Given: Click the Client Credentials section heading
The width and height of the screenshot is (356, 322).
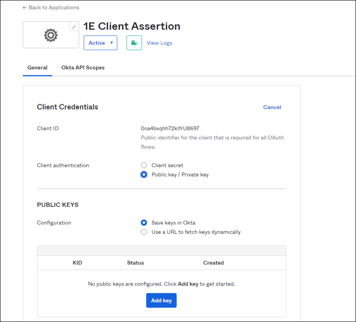Looking at the screenshot, I should tap(67, 107).
